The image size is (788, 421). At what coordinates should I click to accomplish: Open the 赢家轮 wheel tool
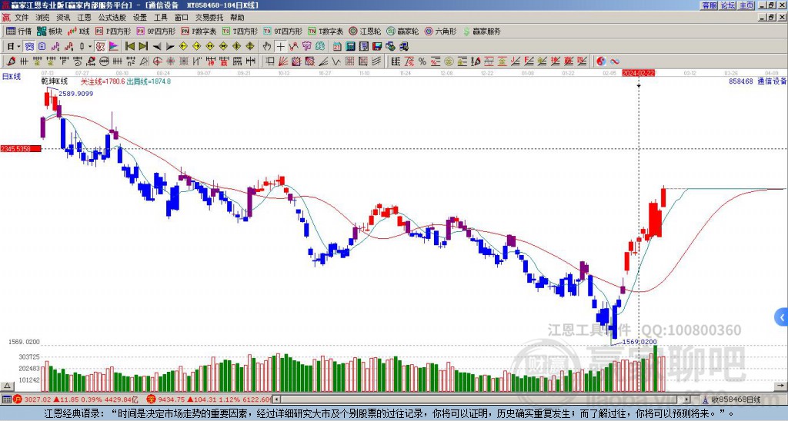(x=403, y=31)
